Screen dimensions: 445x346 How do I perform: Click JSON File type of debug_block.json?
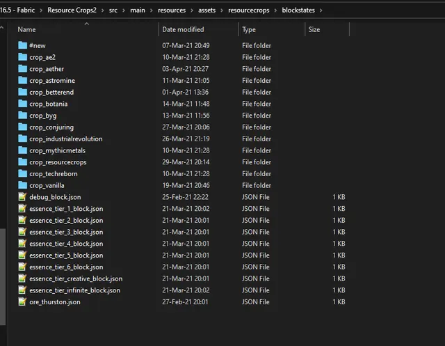(256, 197)
